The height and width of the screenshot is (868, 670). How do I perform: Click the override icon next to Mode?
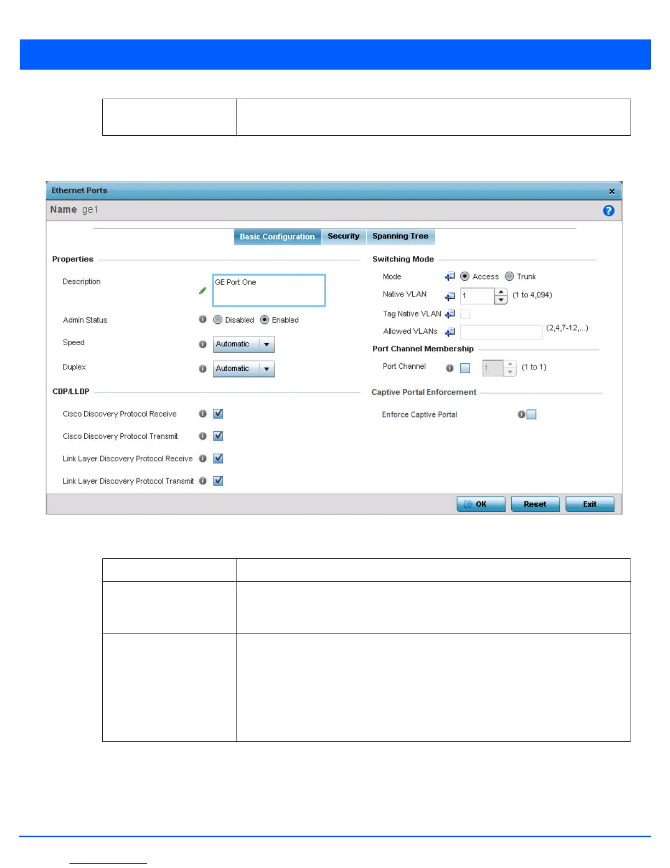point(450,277)
